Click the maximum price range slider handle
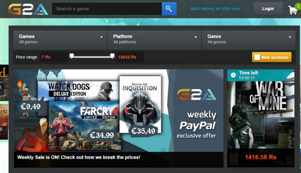 tap(112, 56)
